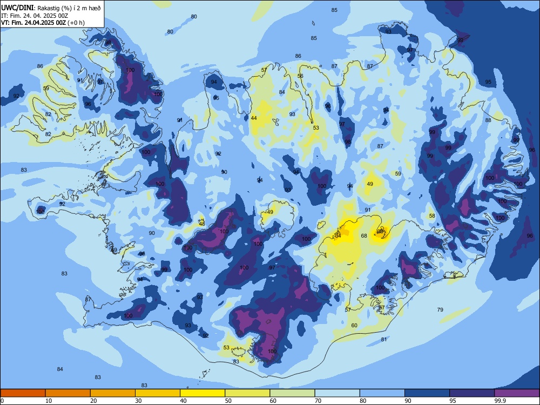Select the 'IT: Fim. 24. 04. 2025 00Z' line
540x405 pixels.
point(35,16)
